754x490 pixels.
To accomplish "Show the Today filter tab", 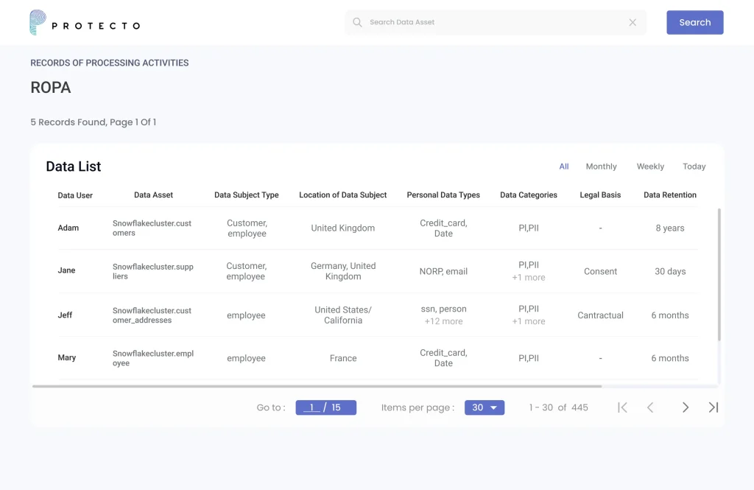I will 694,167.
